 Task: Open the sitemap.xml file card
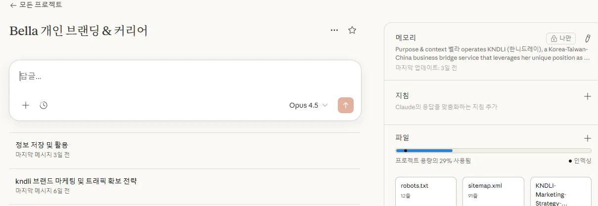click(493, 192)
